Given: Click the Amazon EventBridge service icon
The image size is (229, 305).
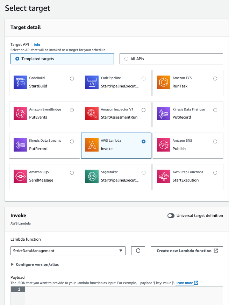Looking at the screenshot, I should click(x=20, y=114).
